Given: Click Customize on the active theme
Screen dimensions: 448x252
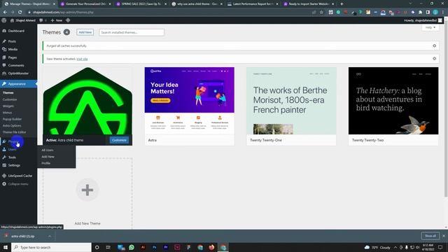Looking at the screenshot, I should [x=119, y=140].
